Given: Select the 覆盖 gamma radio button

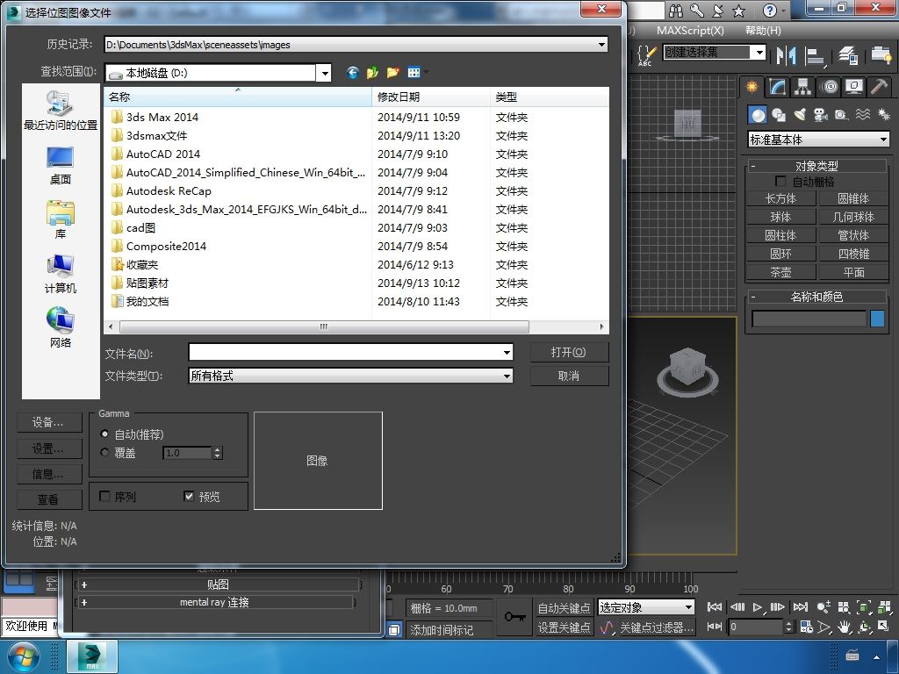Looking at the screenshot, I should point(104,452).
